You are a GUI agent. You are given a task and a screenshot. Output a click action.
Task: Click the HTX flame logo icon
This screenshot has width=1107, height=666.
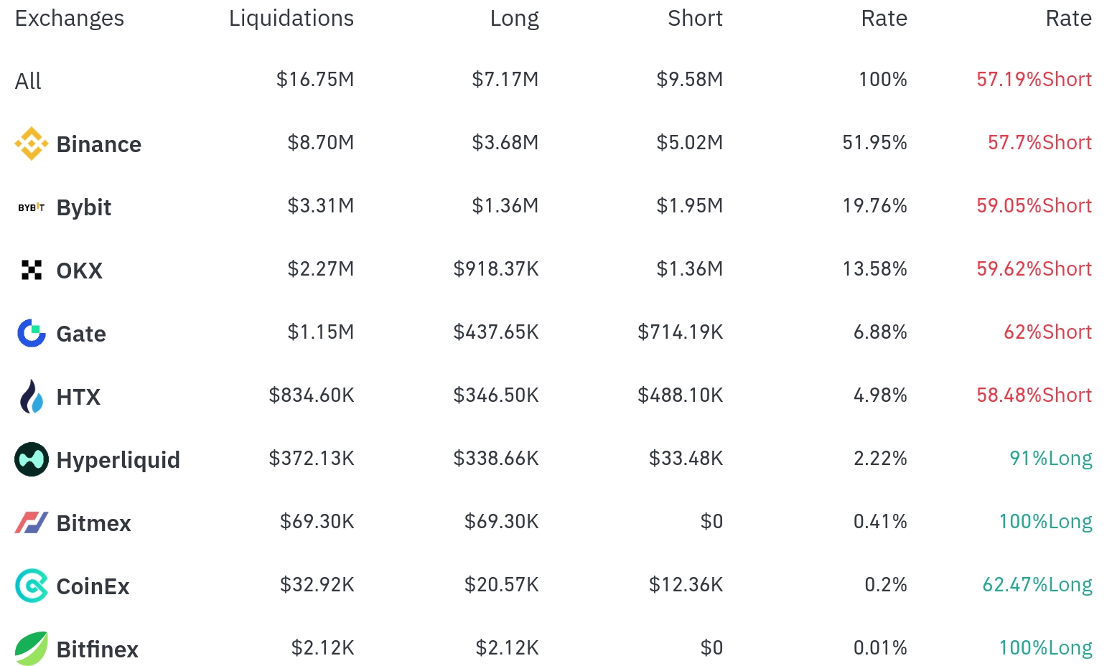coord(31,396)
